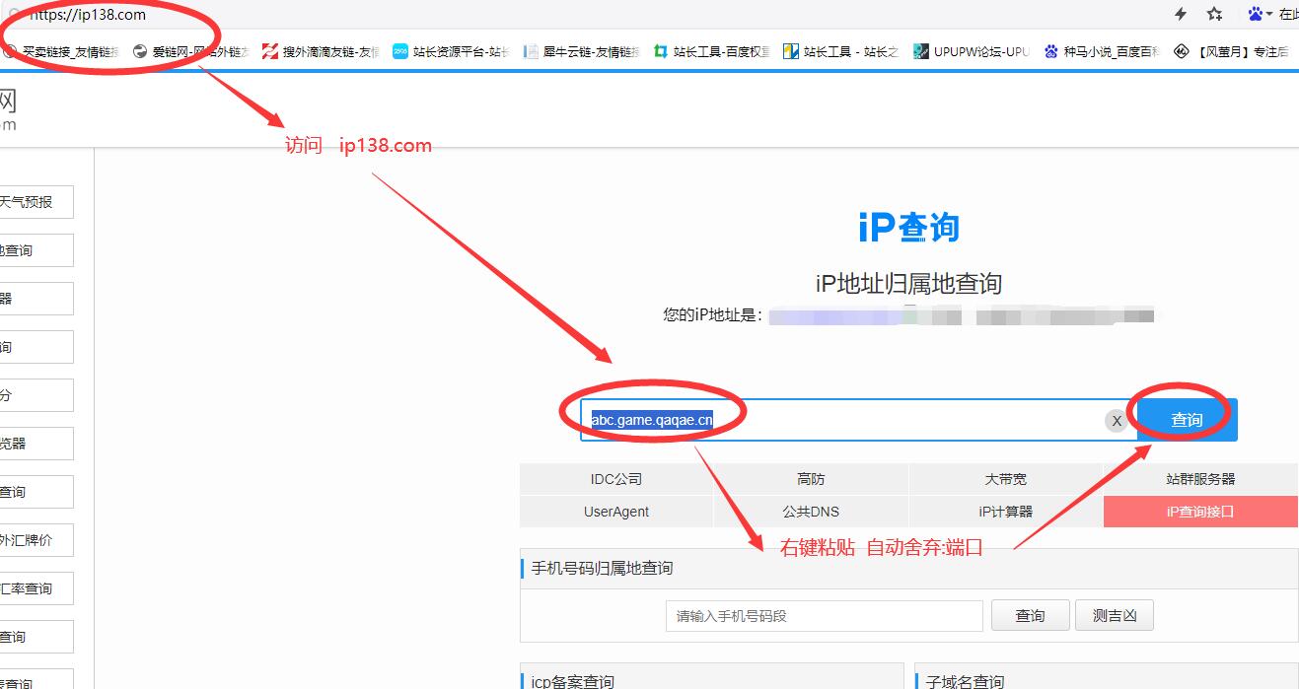This screenshot has height=689, width=1299.
Task: Open the 站长工具 - 站长之 bookmark
Action: (841, 52)
